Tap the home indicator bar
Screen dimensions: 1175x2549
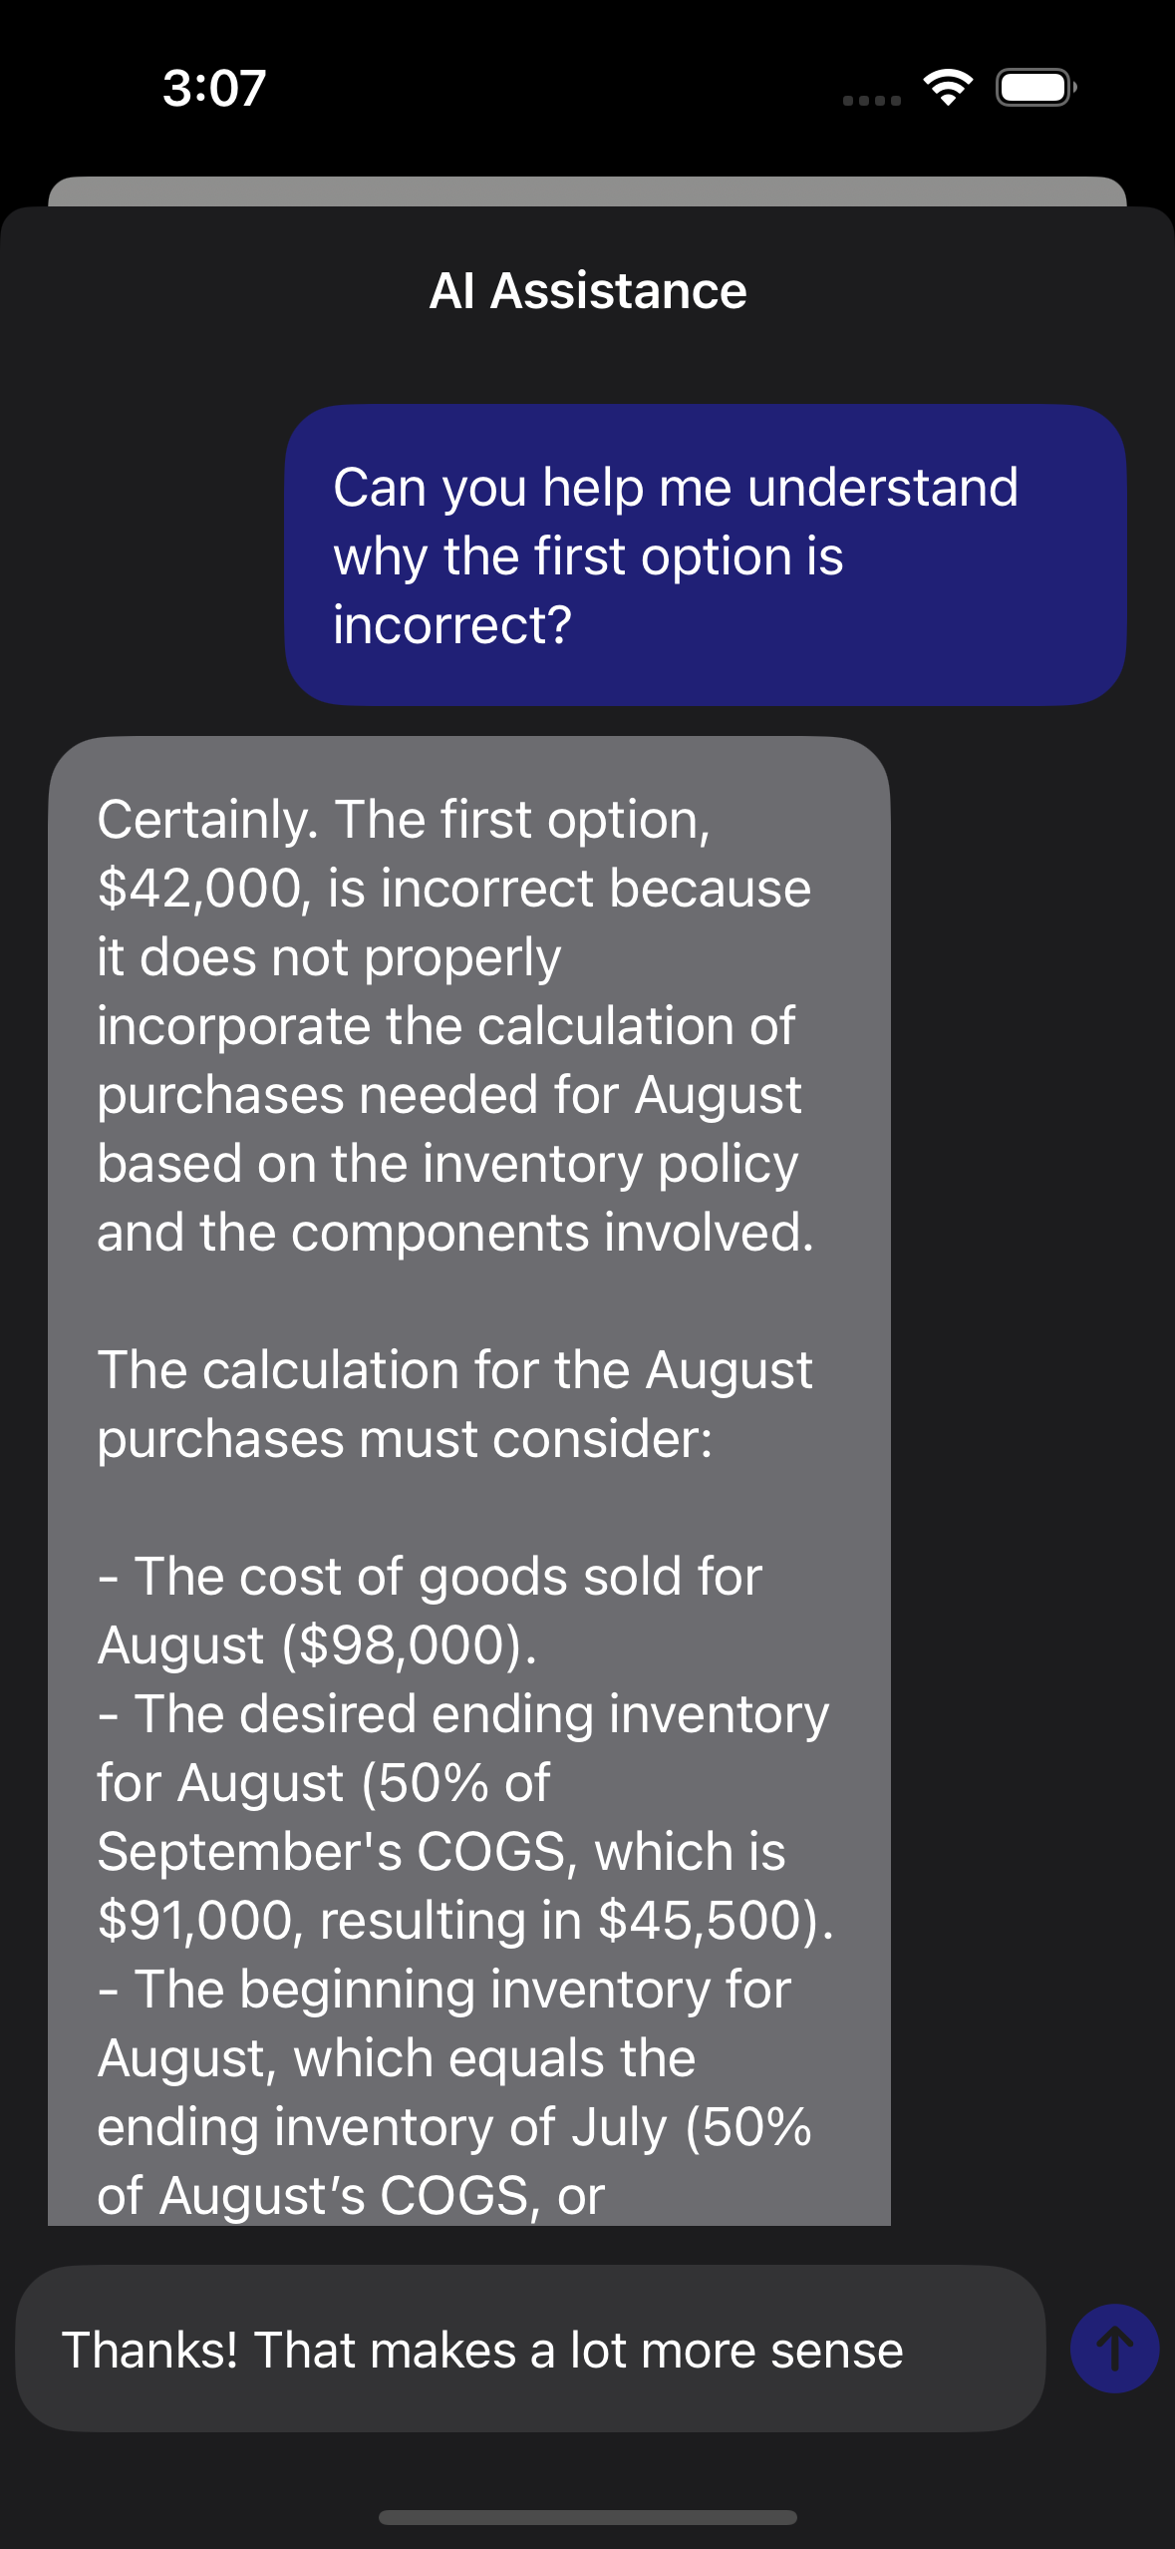(x=587, y=2517)
